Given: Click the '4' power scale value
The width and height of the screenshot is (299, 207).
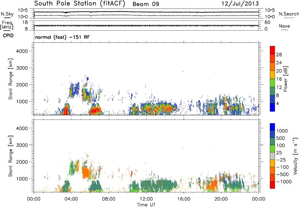Looking at the screenshot, I should (277, 103).
